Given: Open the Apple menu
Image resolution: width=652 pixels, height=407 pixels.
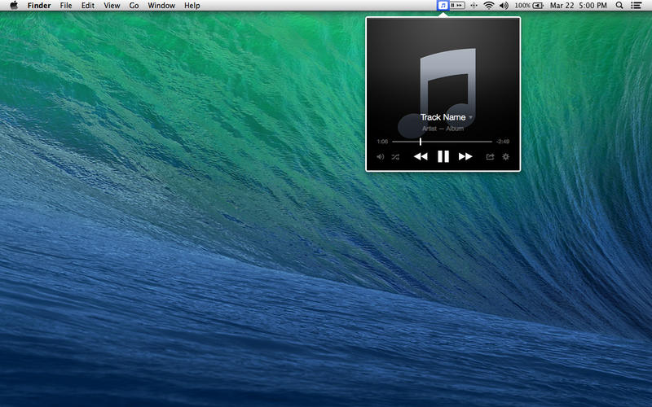Looking at the screenshot, I should [x=14, y=5].
